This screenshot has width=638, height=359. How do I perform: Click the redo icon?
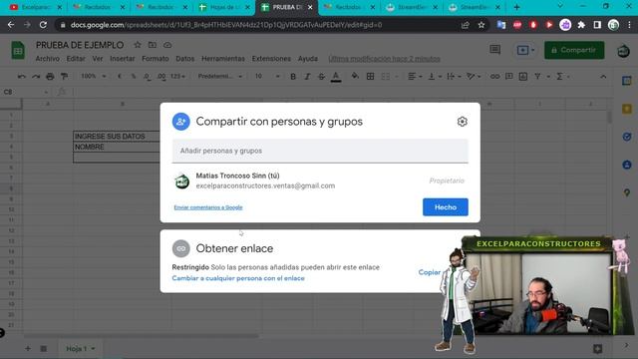[x=36, y=76]
